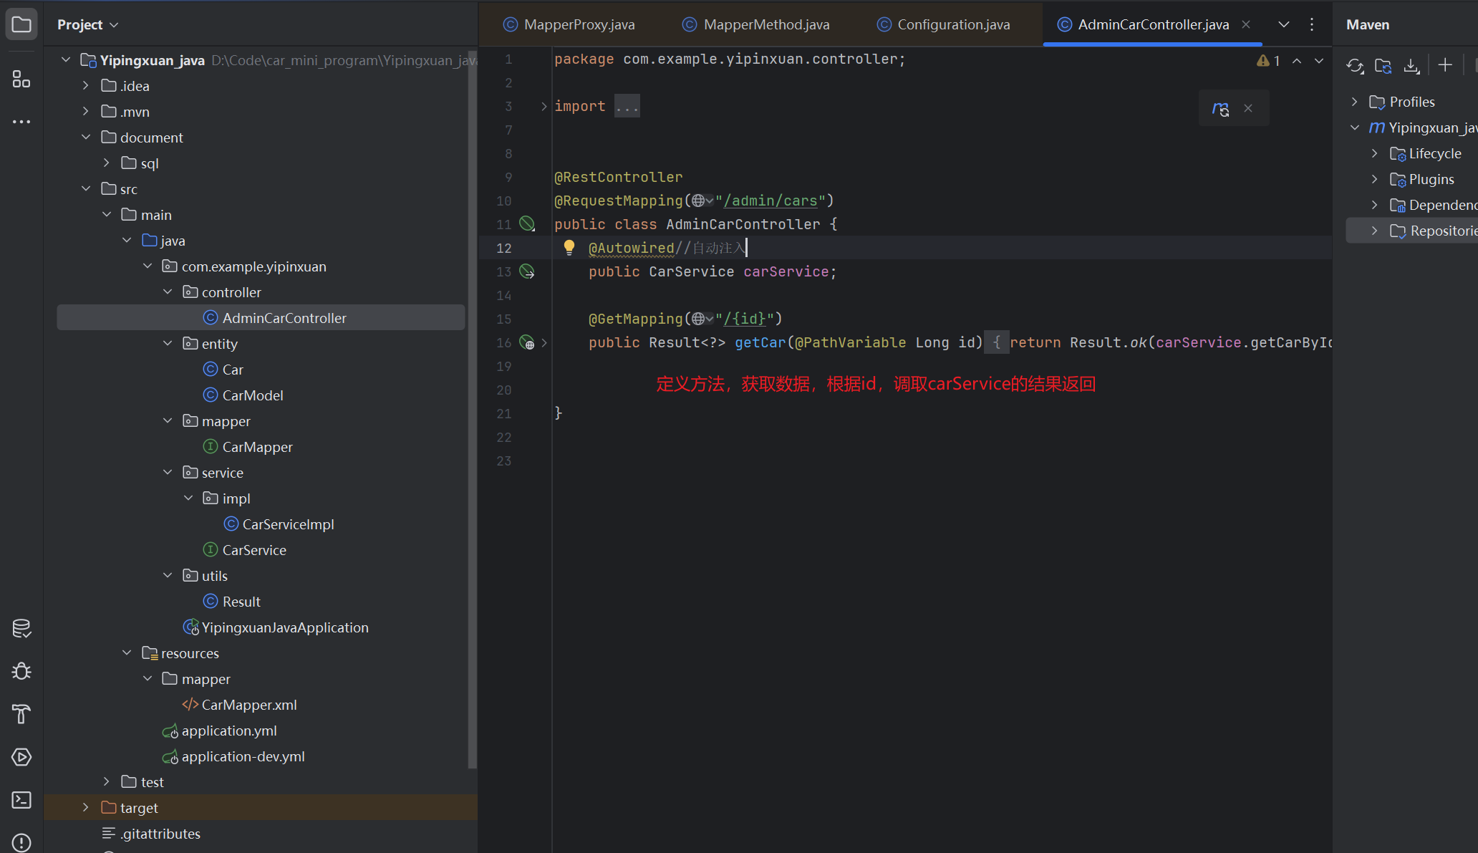Open CarMapper.xml in project tree
This screenshot has width=1478, height=853.
[x=248, y=705]
